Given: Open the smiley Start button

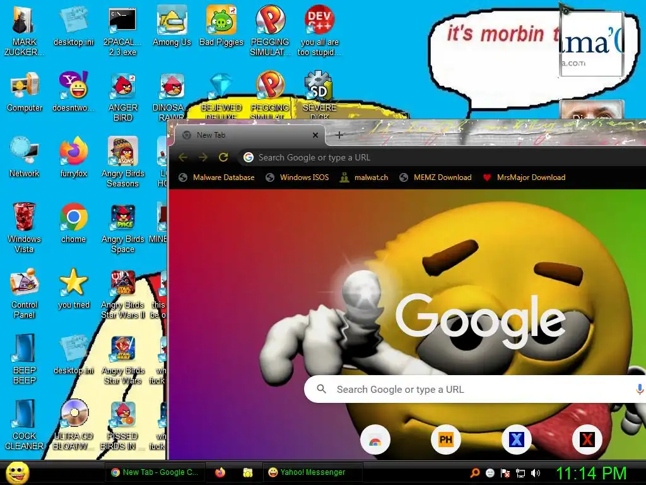Looking at the screenshot, I should coord(17,473).
